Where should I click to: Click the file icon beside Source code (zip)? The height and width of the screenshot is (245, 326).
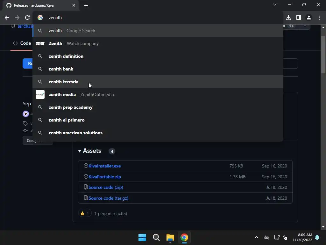(x=86, y=187)
